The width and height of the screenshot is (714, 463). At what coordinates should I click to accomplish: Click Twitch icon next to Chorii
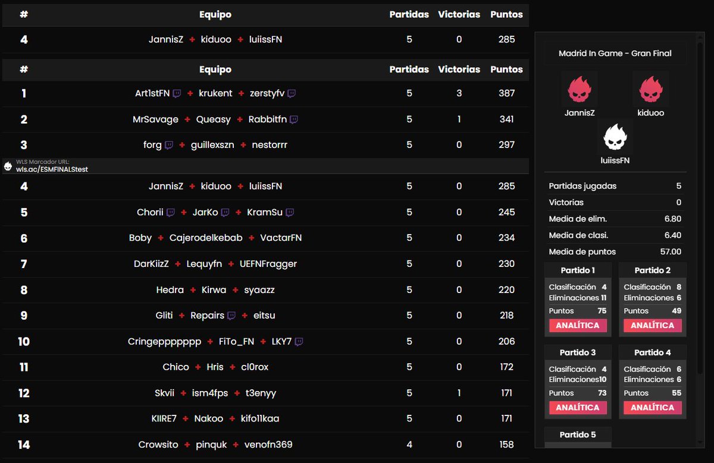[x=171, y=212]
